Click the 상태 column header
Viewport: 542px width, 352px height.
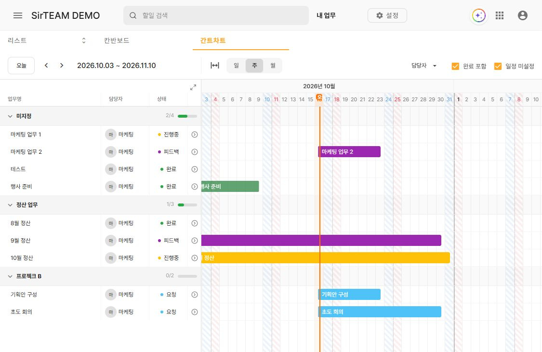click(x=162, y=99)
